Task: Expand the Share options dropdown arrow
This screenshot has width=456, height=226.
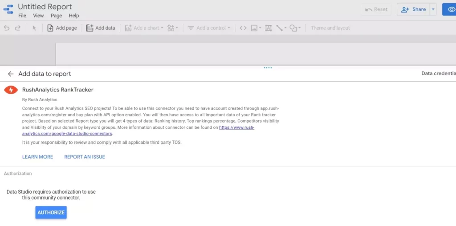Action: 433,9
